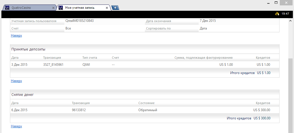Click the gold coins icon near the clock
Viewport: 294px width, 133px height.
(277, 14)
